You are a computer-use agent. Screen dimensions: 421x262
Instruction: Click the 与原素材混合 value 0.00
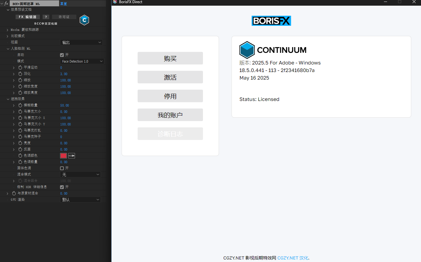coord(64,193)
